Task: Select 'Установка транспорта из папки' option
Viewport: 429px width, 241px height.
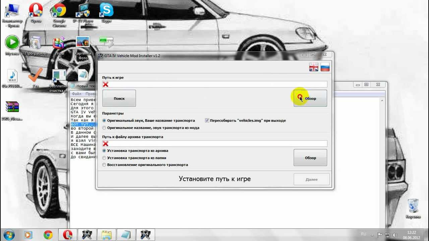Action: click(x=134, y=158)
